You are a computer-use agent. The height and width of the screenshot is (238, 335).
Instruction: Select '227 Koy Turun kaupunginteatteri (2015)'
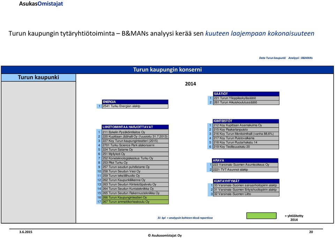click(x=135, y=141)
